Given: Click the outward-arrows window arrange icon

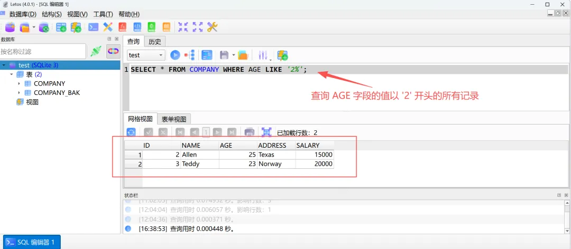Looking at the screenshot, I should (198, 27).
